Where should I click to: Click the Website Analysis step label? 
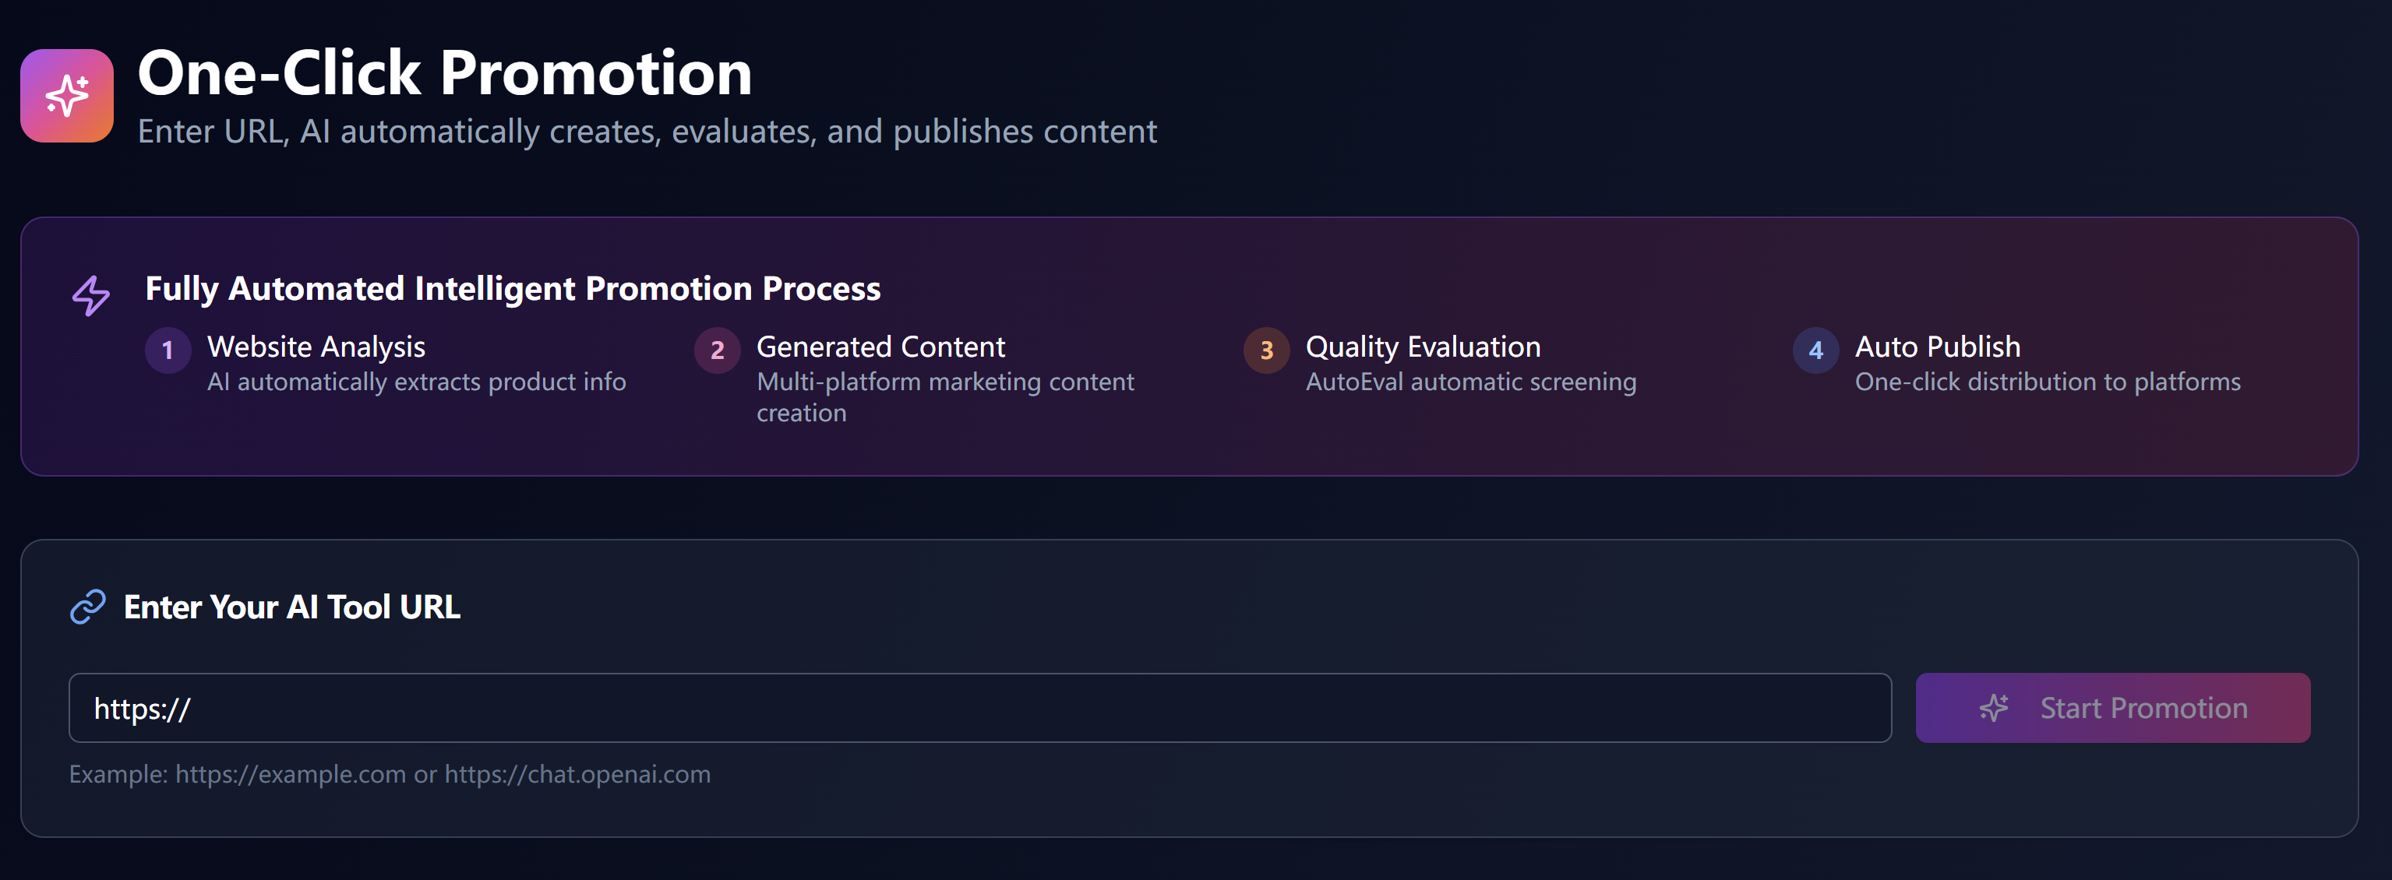coord(316,347)
